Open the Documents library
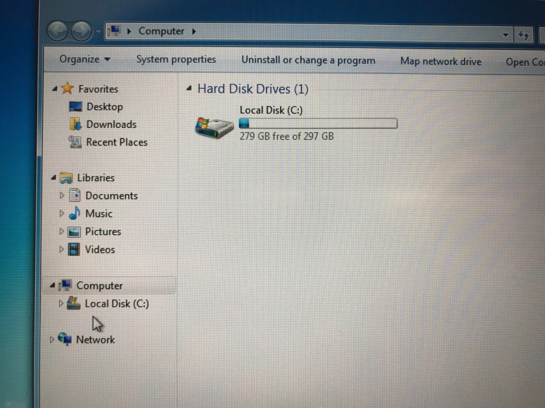Image resolution: width=545 pixels, height=408 pixels. click(x=111, y=196)
